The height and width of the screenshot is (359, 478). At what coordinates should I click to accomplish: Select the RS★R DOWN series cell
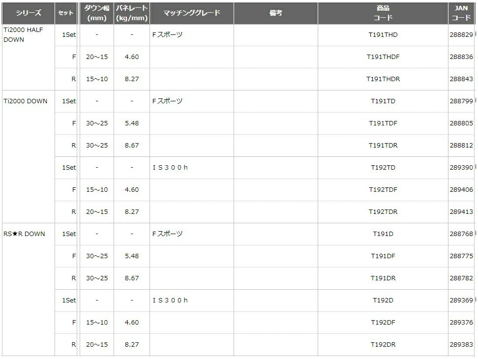pyautogui.click(x=25, y=234)
